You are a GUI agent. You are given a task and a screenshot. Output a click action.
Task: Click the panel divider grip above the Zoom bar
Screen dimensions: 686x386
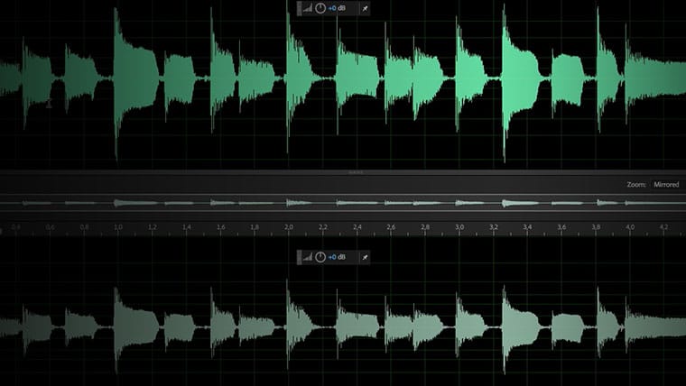coord(356,172)
